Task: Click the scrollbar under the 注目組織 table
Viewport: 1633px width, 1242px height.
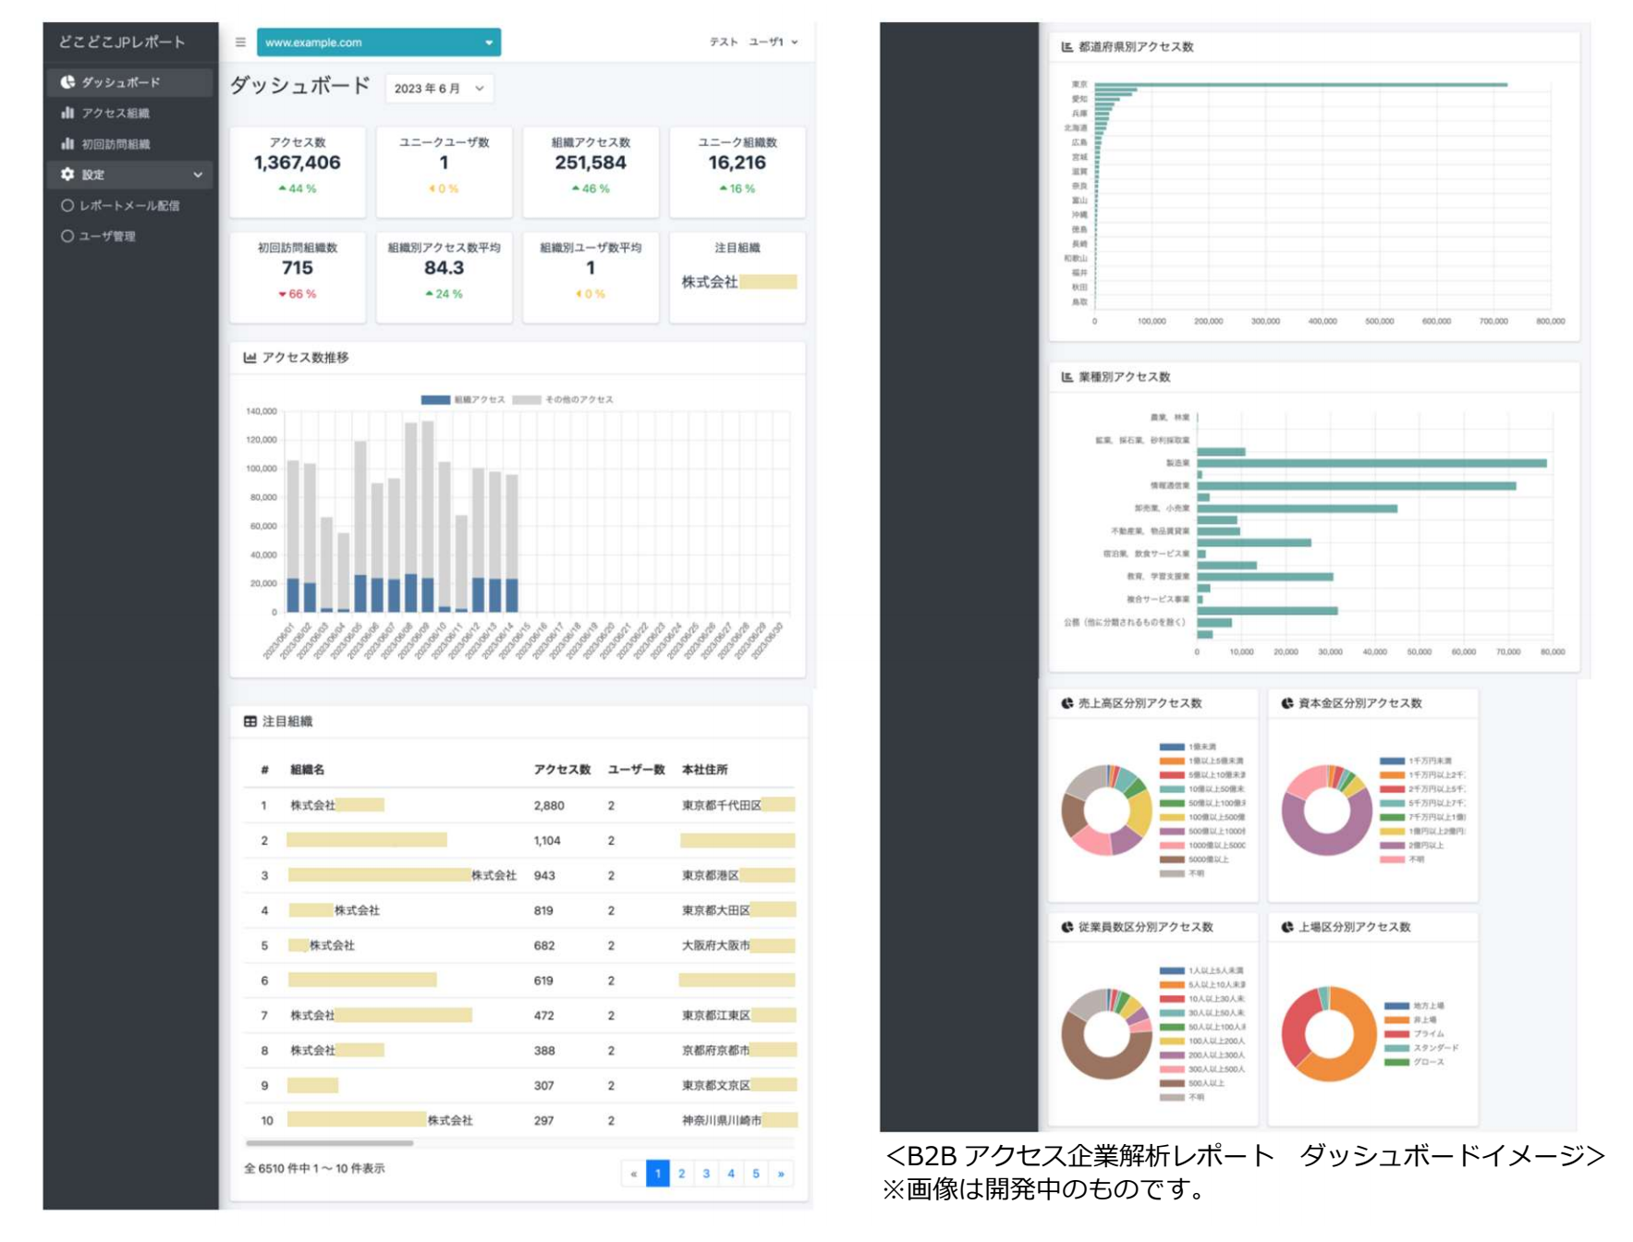Action: point(330,1143)
